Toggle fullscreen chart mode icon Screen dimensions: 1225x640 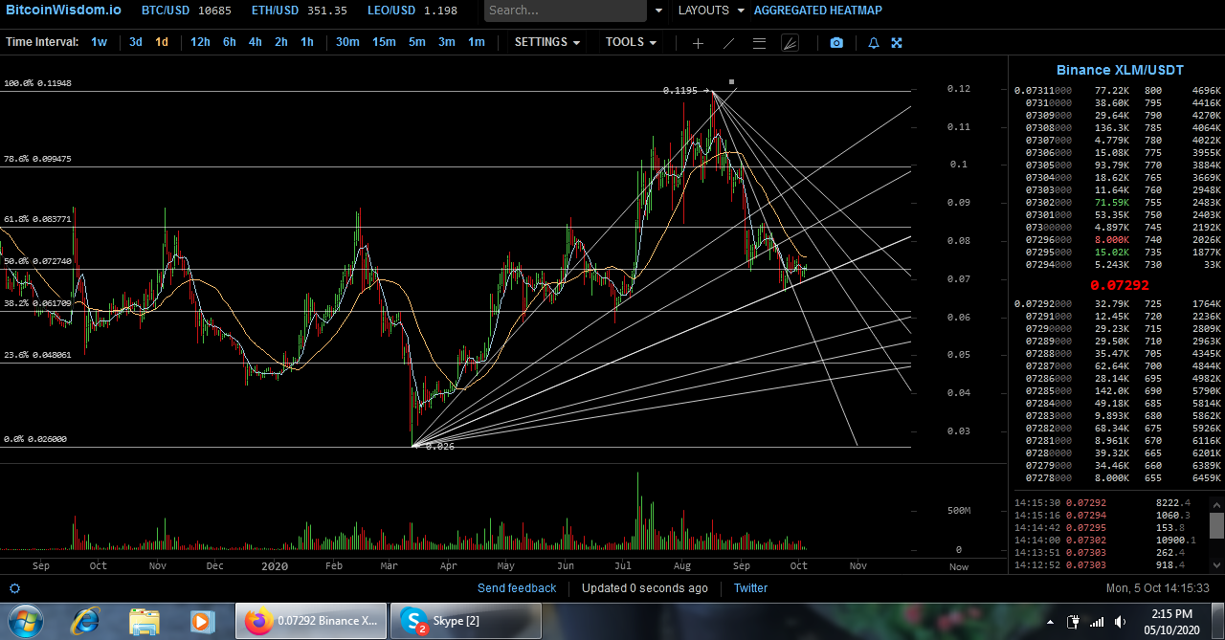897,43
